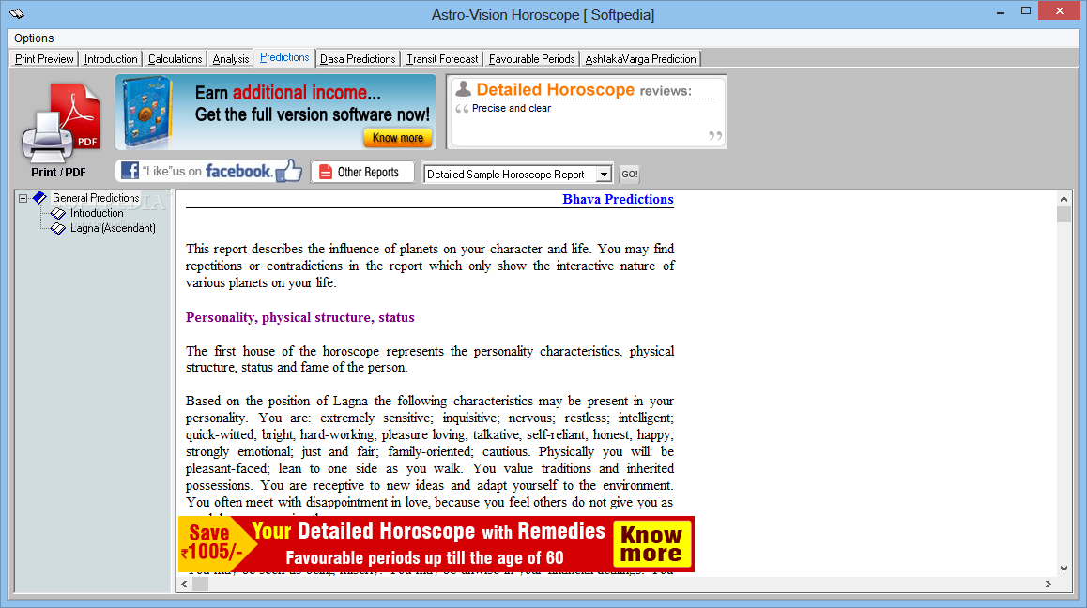The image size is (1087, 608).
Task: Click the horizontal scrollbar right arrow
Action: coord(1049,585)
